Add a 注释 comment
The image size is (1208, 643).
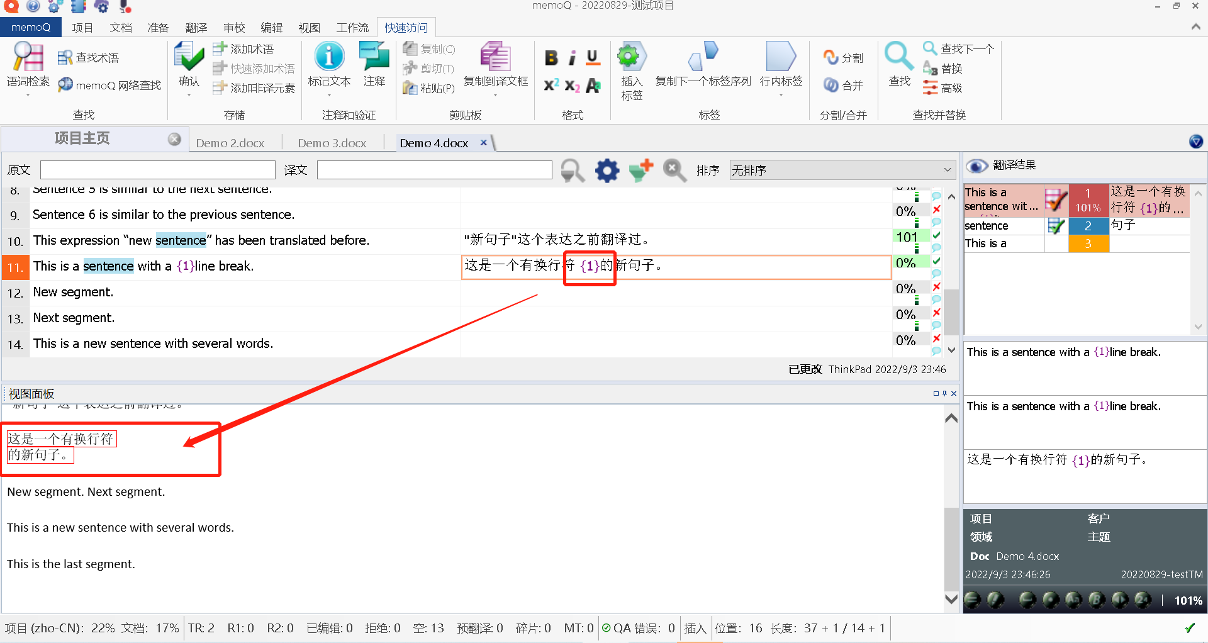pos(374,65)
